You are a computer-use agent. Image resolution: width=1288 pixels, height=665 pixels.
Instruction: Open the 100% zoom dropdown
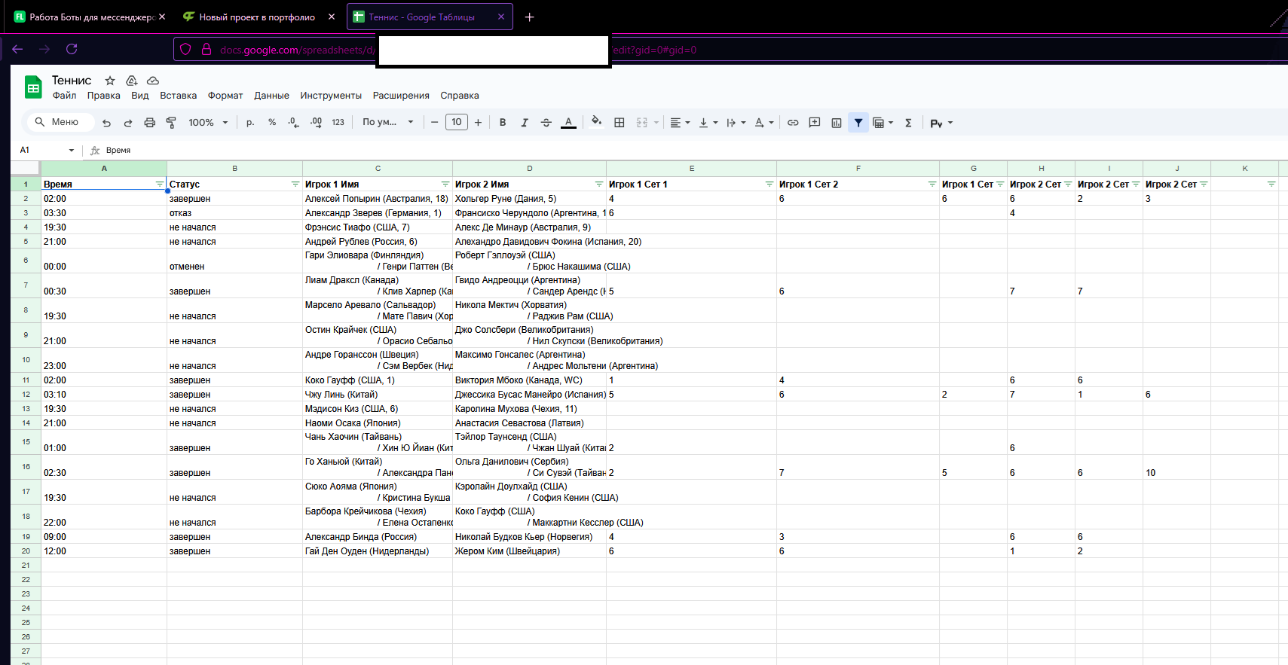point(208,123)
